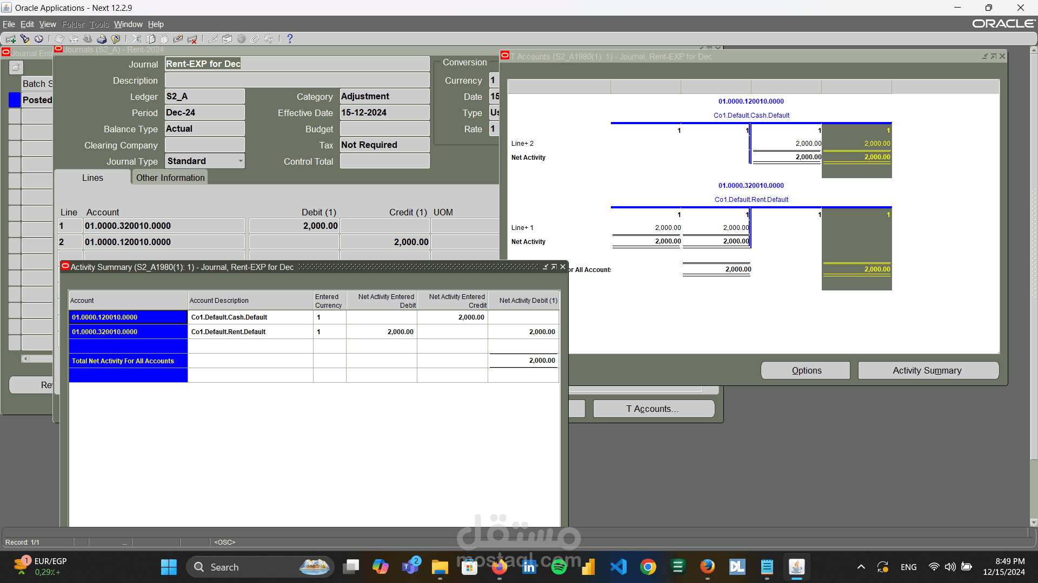
Task: Click the T Accounts... button
Action: (653, 409)
